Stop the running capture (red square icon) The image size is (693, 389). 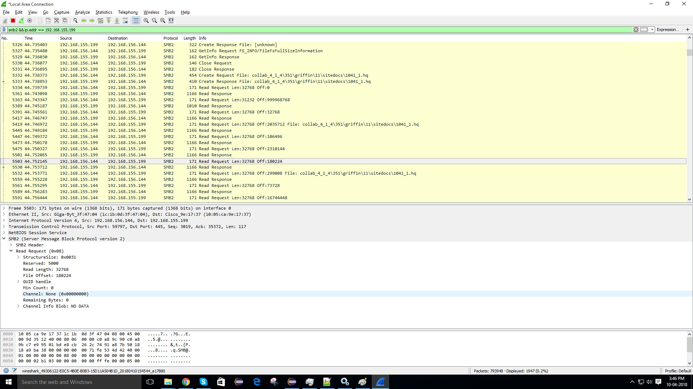13,21
